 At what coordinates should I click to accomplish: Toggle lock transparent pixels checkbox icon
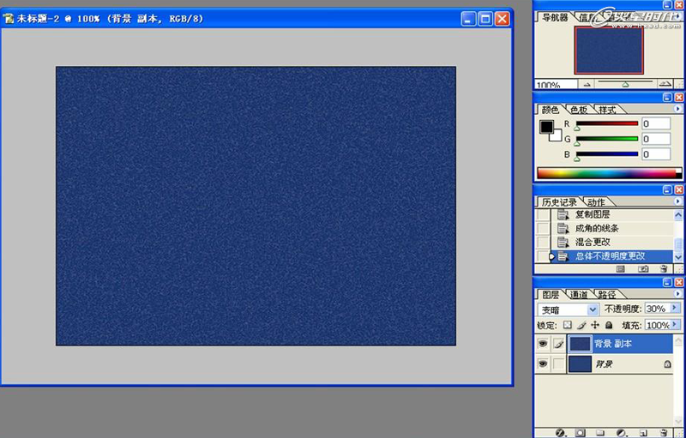(567, 326)
